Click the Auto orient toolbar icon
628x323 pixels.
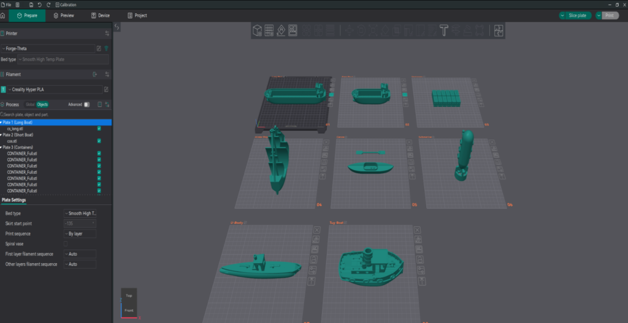(281, 30)
